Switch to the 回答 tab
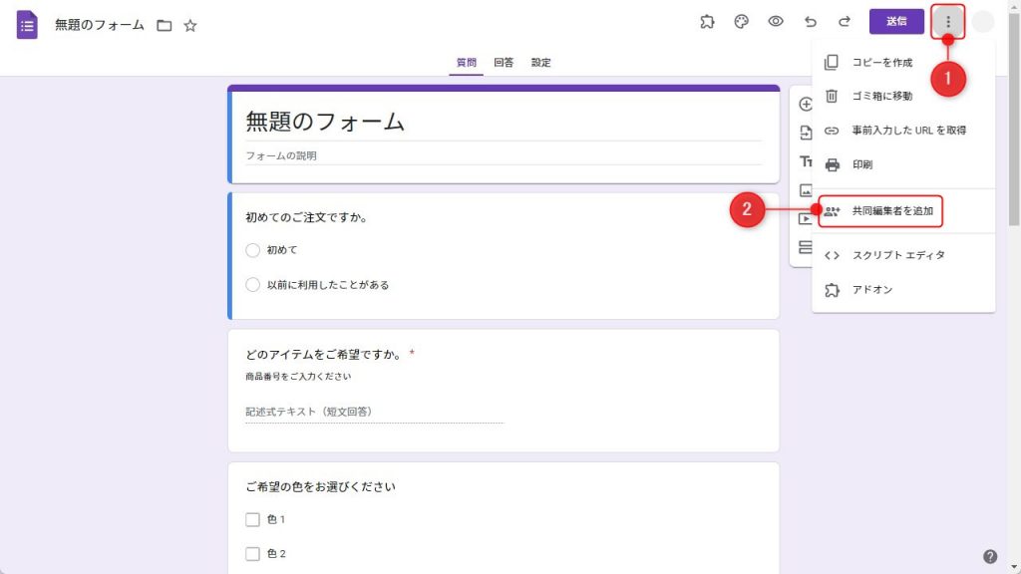 pyautogui.click(x=504, y=63)
